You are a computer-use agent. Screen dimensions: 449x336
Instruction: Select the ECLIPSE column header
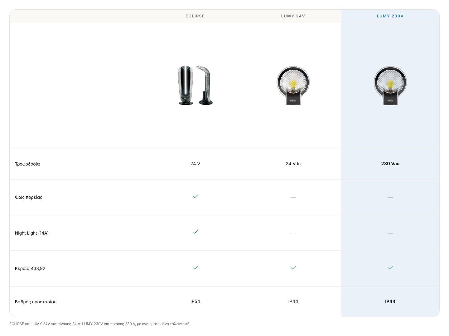(195, 16)
